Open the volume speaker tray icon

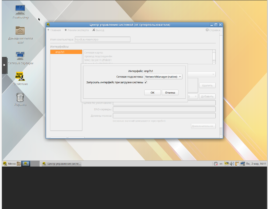click(232, 164)
